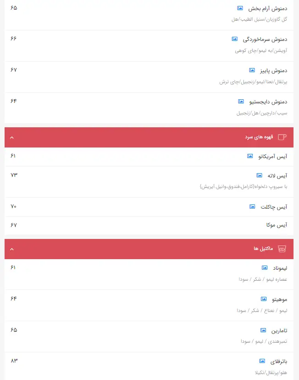The image size is (299, 380).
Task: View photo icon next to باترفلای
Action: (262, 361)
